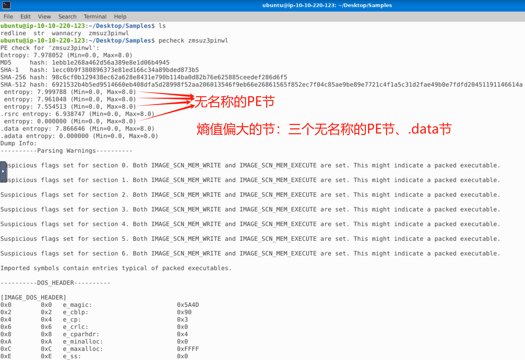Click the 'entropy: 0.000000' unnamed section line
The width and height of the screenshot is (525, 360).
coord(70,121)
